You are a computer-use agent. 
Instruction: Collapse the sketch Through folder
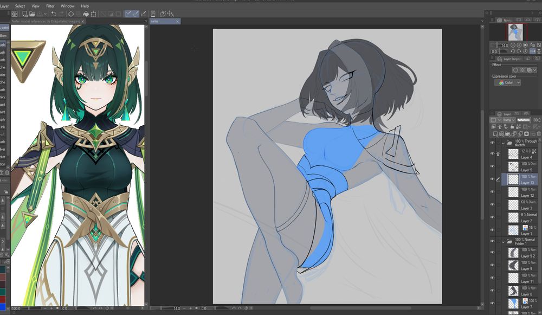tap(504, 143)
